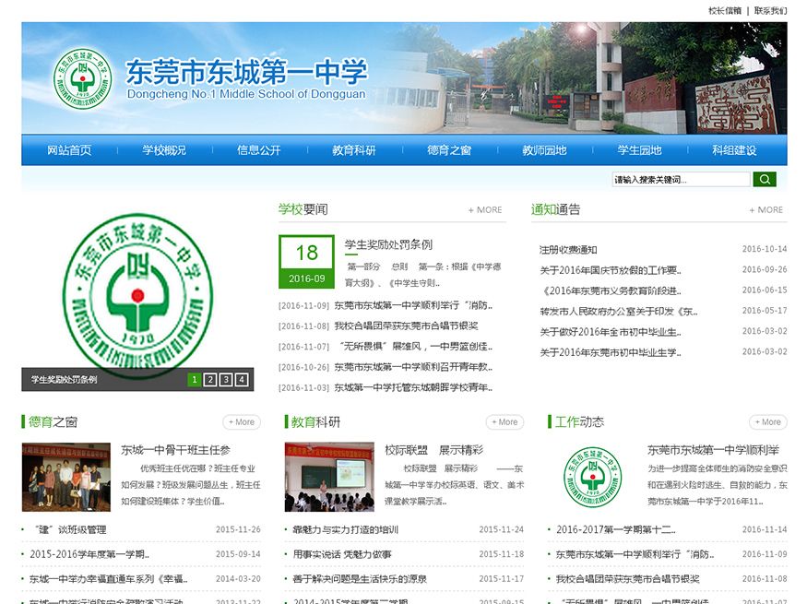Open the 学校概况 navigation menu item
The image size is (807, 604).
tap(164, 150)
